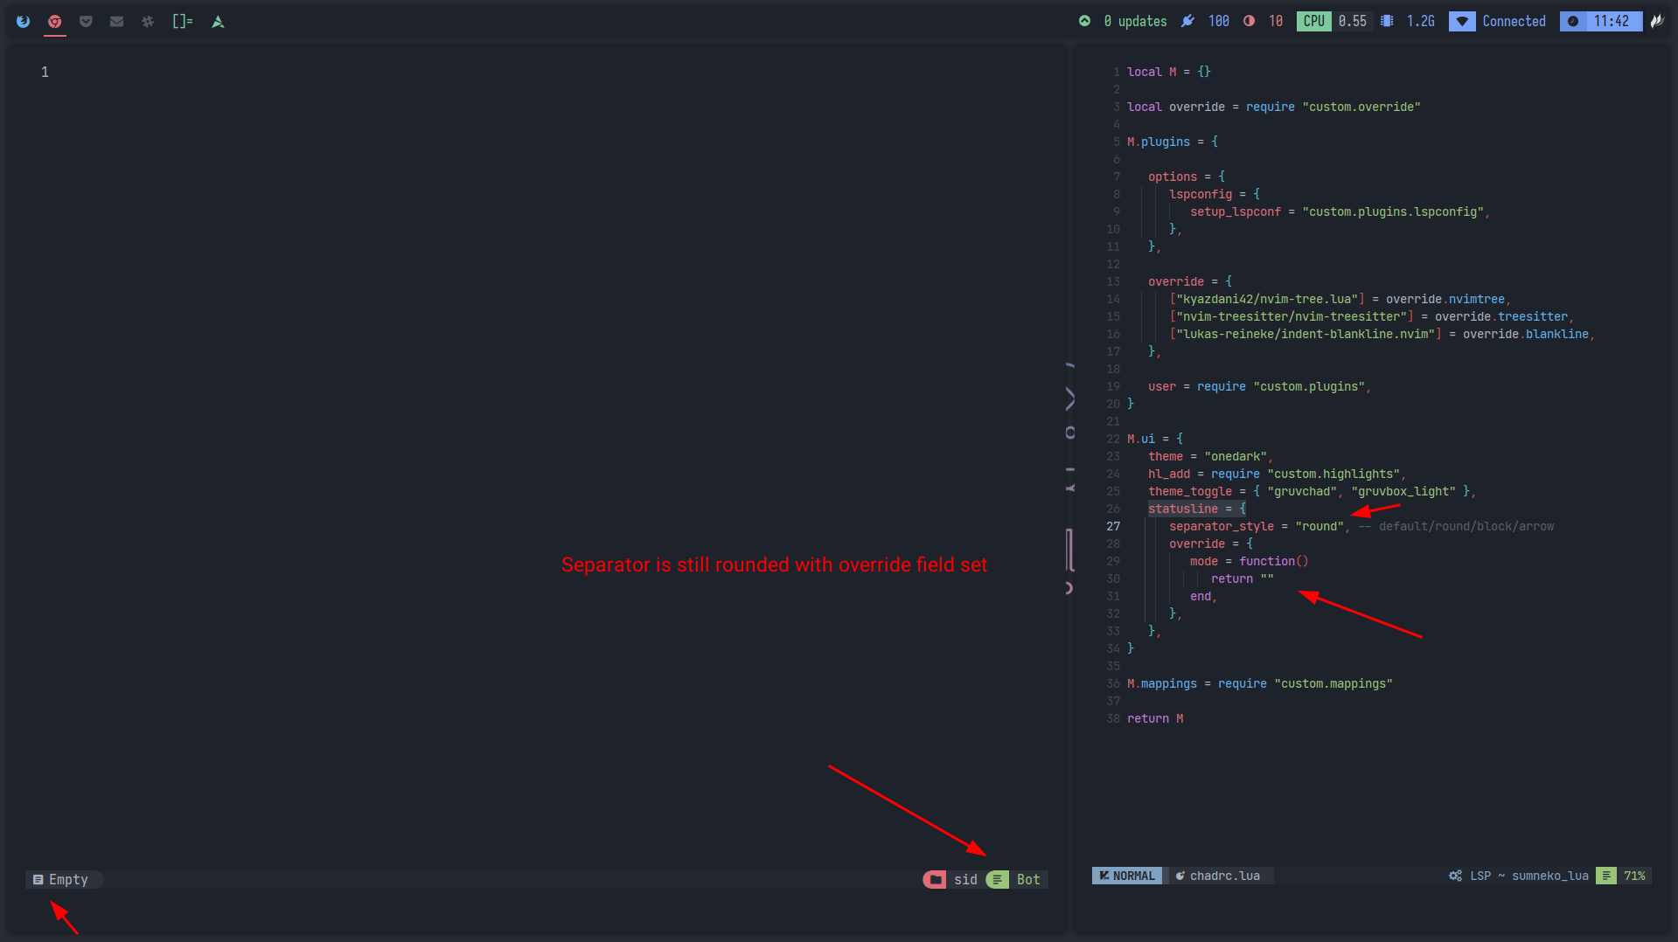Viewport: 1678px width, 942px height.
Task: Click the NORMAL mode segment
Action: (x=1127, y=875)
